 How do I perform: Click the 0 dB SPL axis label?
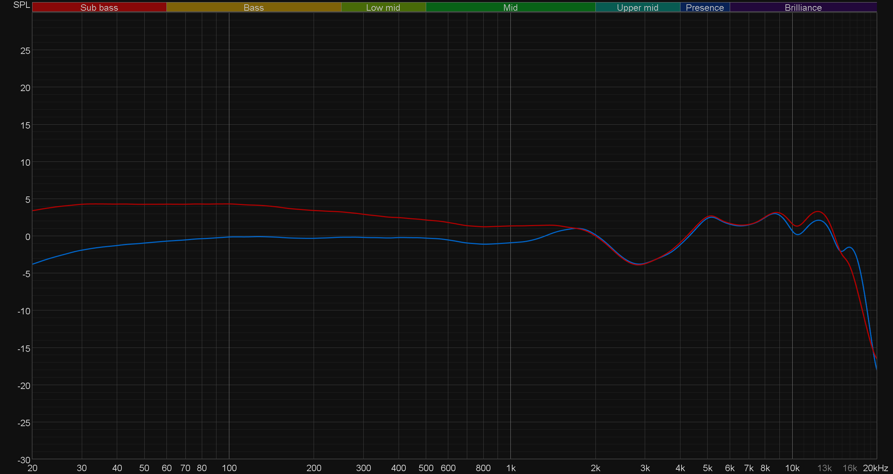coord(28,237)
